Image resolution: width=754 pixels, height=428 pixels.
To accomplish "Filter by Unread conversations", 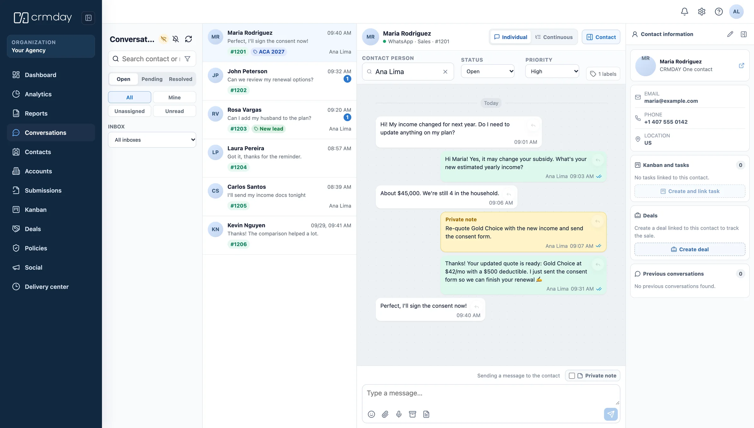I will 174,111.
